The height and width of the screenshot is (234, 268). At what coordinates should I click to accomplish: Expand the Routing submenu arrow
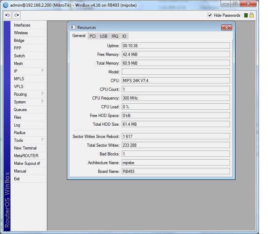coord(43,94)
